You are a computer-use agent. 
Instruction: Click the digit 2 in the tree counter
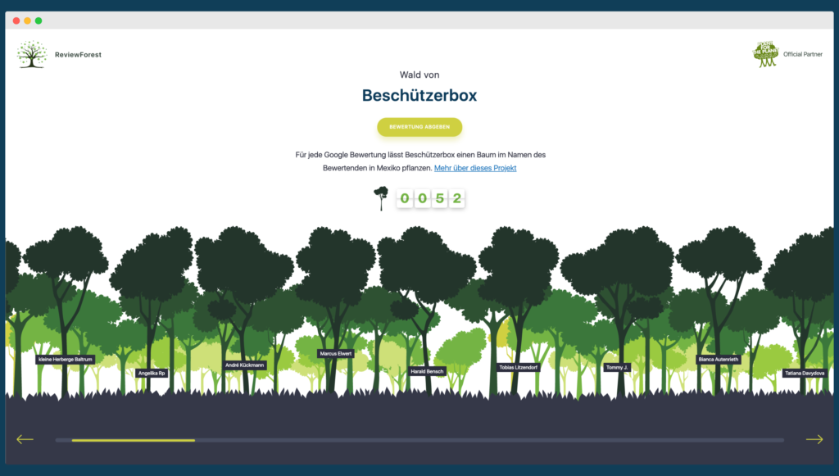(457, 198)
